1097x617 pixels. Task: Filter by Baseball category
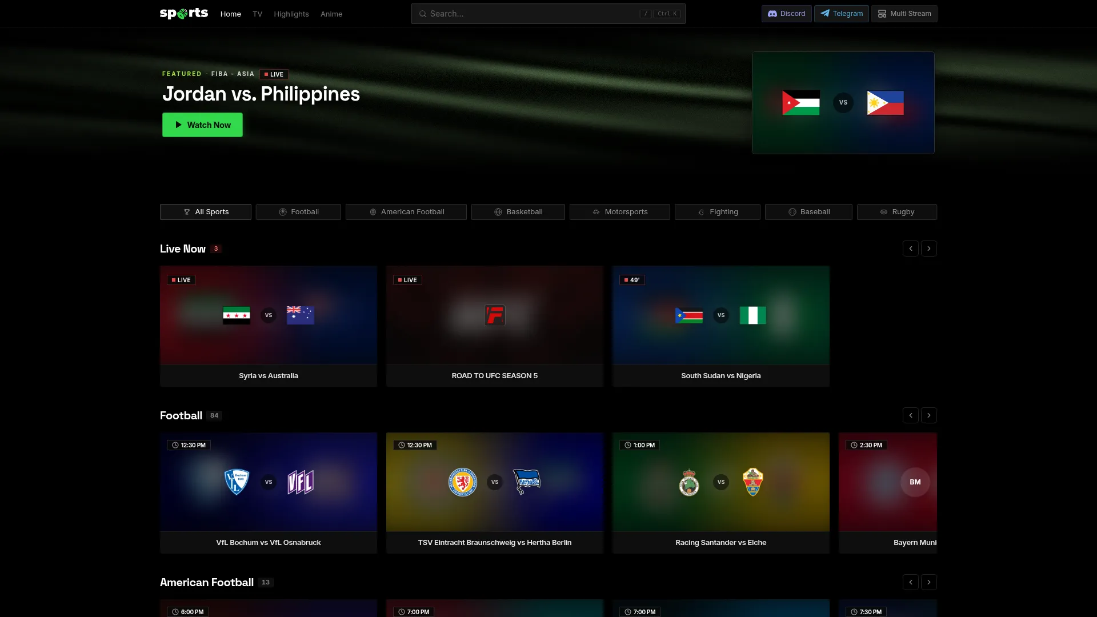[x=809, y=212]
